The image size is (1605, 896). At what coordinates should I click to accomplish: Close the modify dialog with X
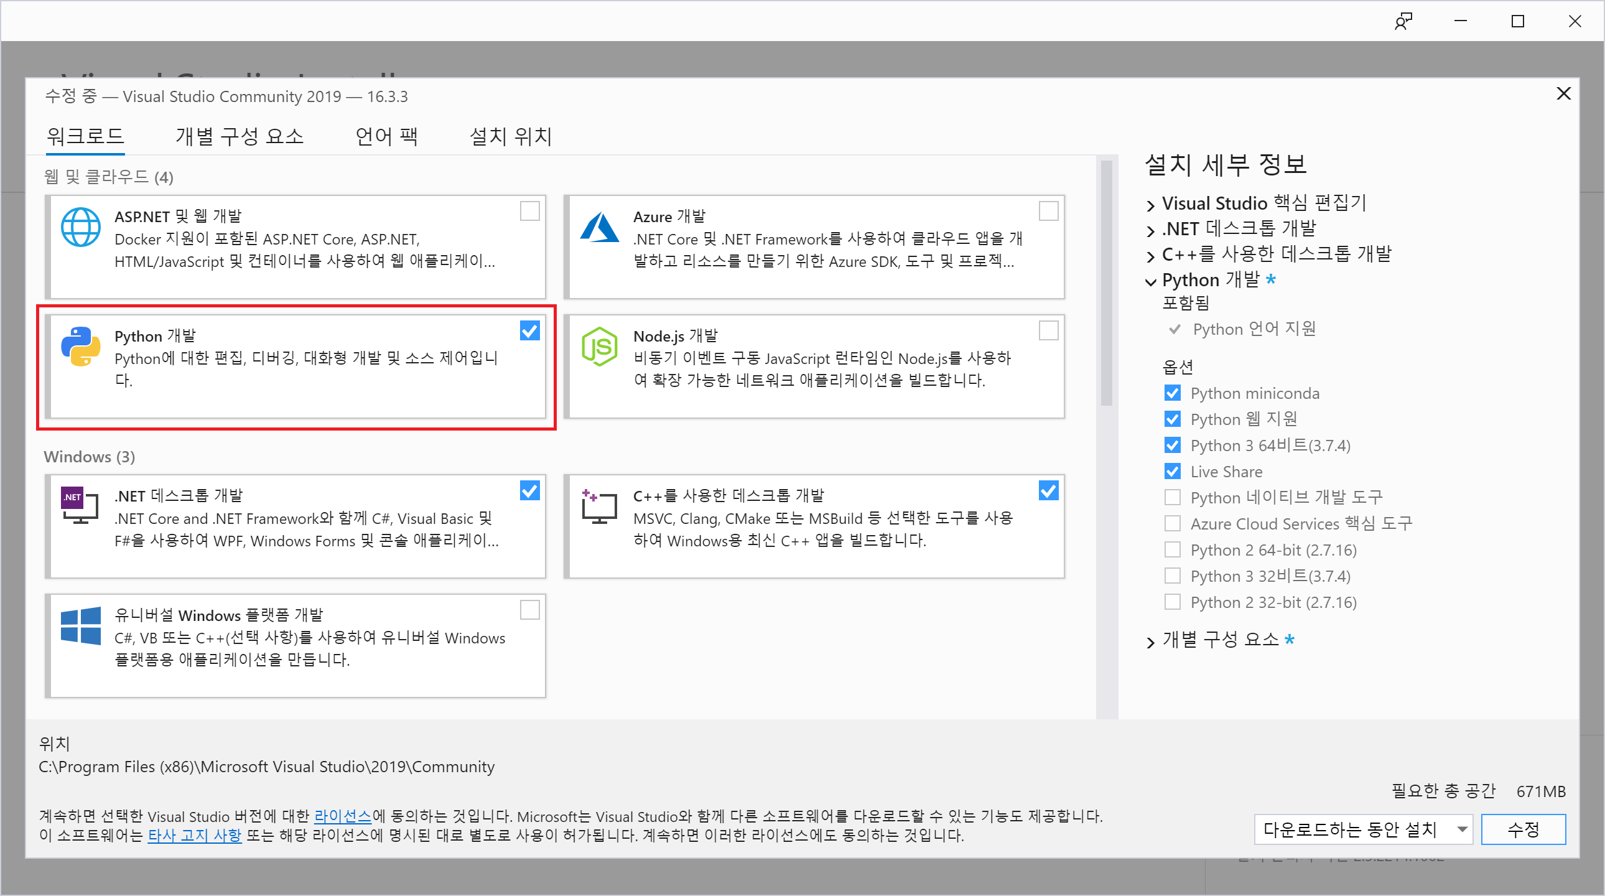pos(1563,94)
